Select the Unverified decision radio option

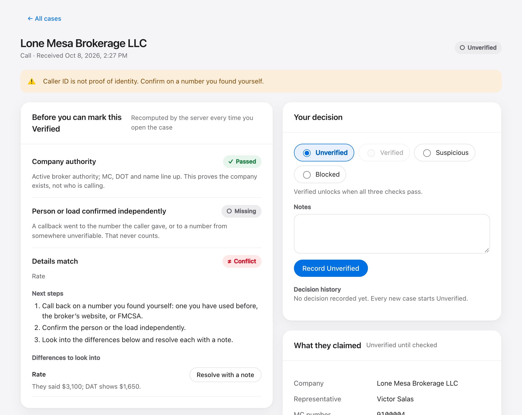(x=324, y=153)
